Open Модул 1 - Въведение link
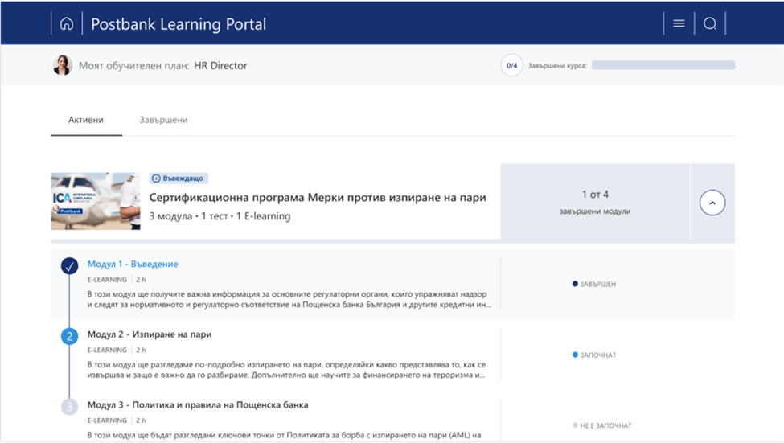Viewport: 784px width, 443px height. [133, 264]
